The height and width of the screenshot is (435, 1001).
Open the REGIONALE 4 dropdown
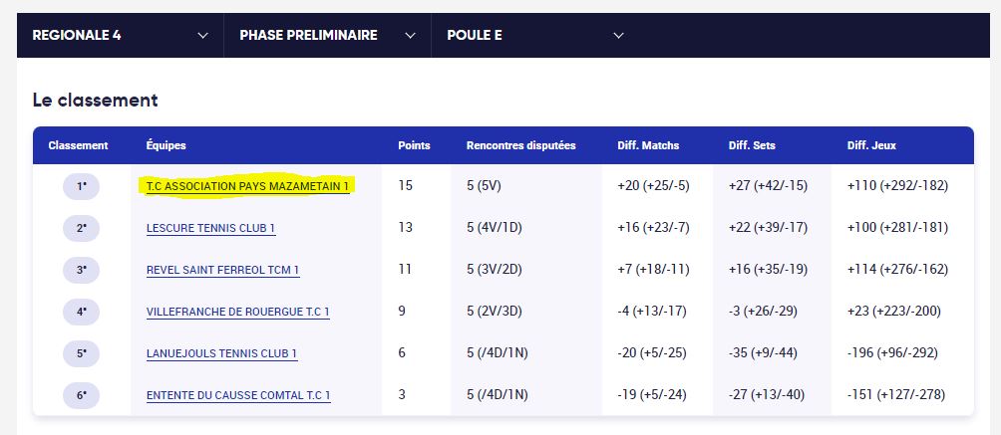(x=121, y=35)
